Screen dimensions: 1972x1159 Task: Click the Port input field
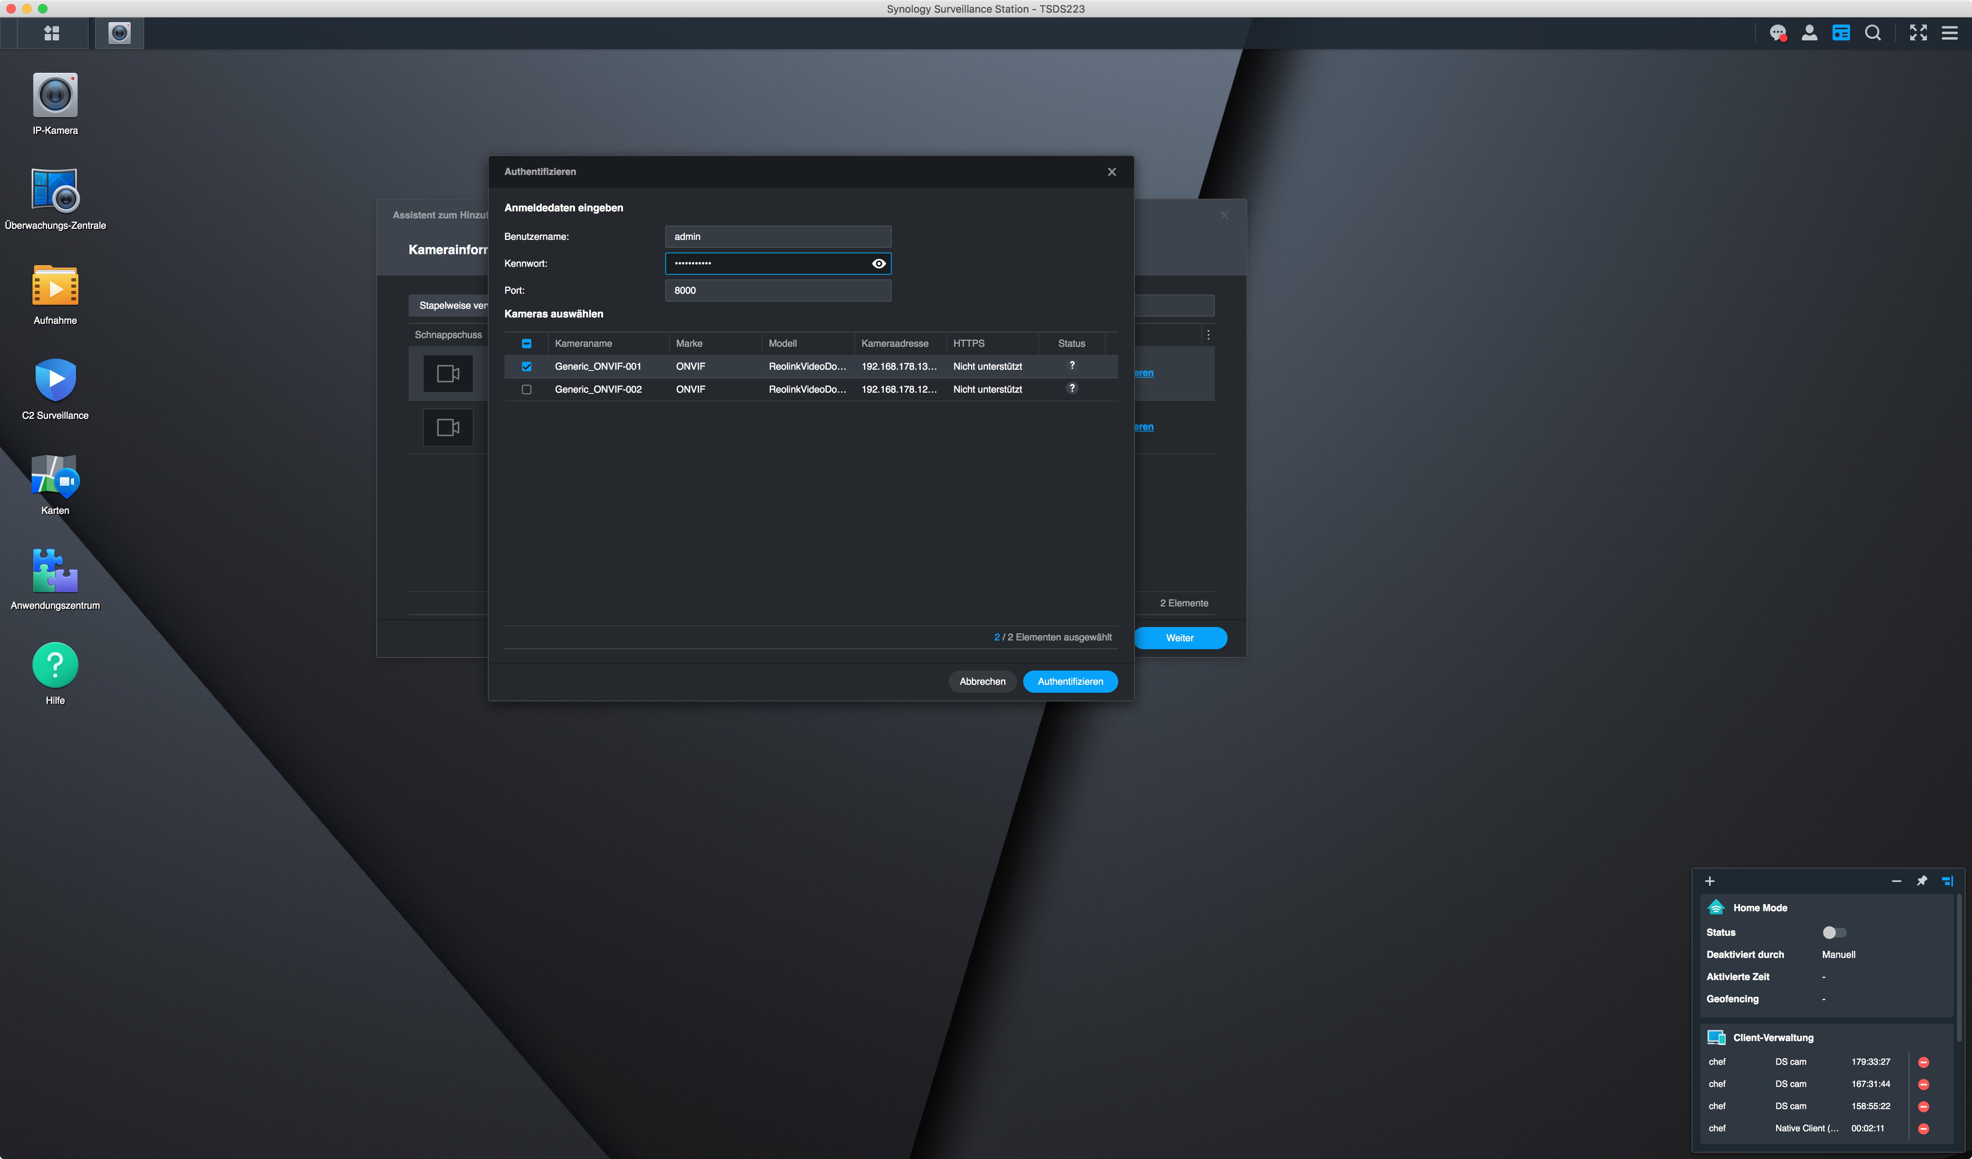tap(777, 290)
